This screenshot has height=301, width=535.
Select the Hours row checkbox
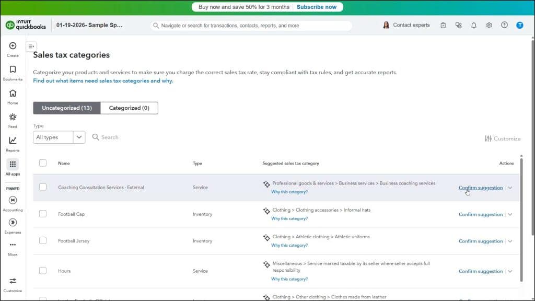coord(43,271)
